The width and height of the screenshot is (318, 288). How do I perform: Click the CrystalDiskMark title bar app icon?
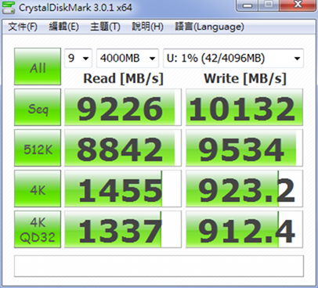tap(9, 7)
